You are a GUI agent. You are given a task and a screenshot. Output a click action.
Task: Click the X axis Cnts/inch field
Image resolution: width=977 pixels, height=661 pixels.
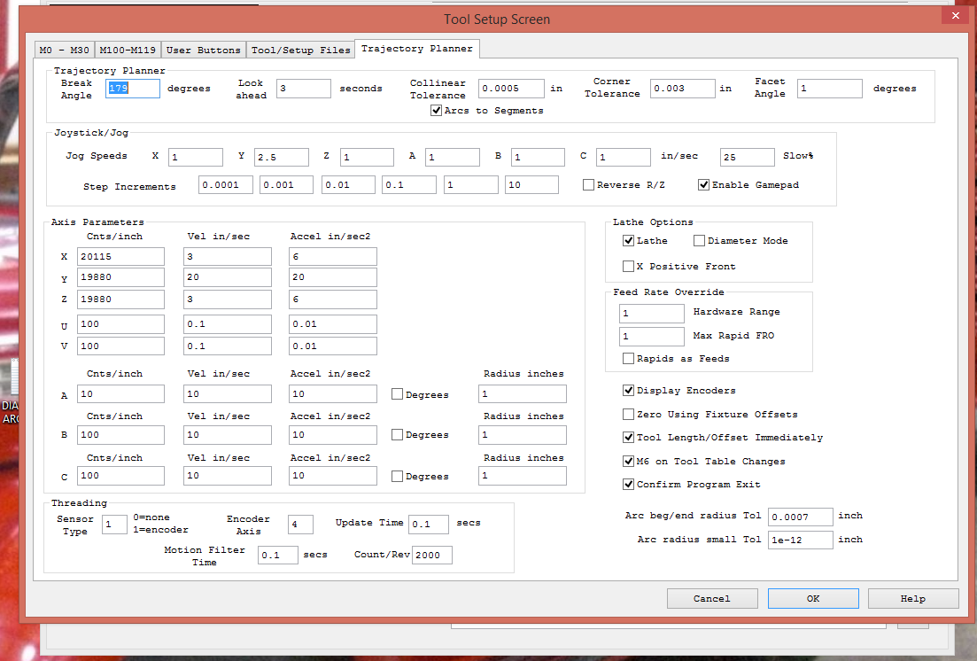tap(120, 256)
